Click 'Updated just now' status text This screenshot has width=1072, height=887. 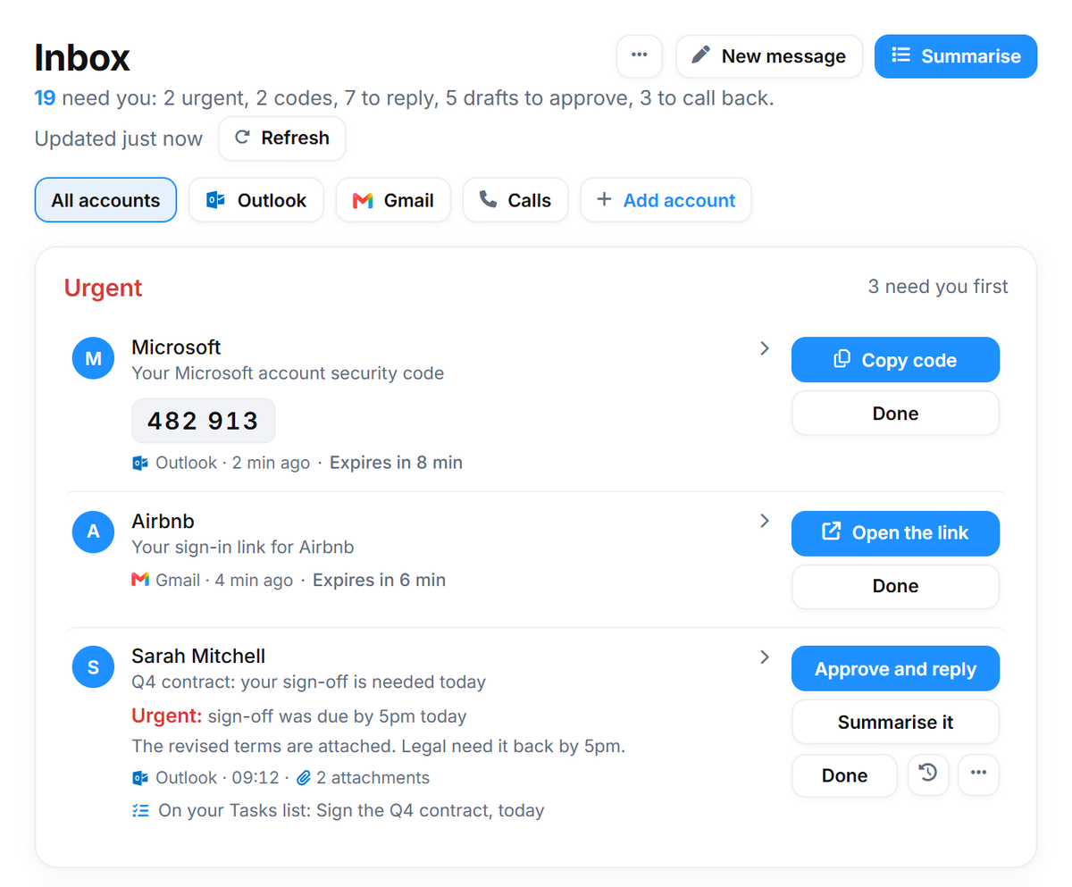coord(119,138)
